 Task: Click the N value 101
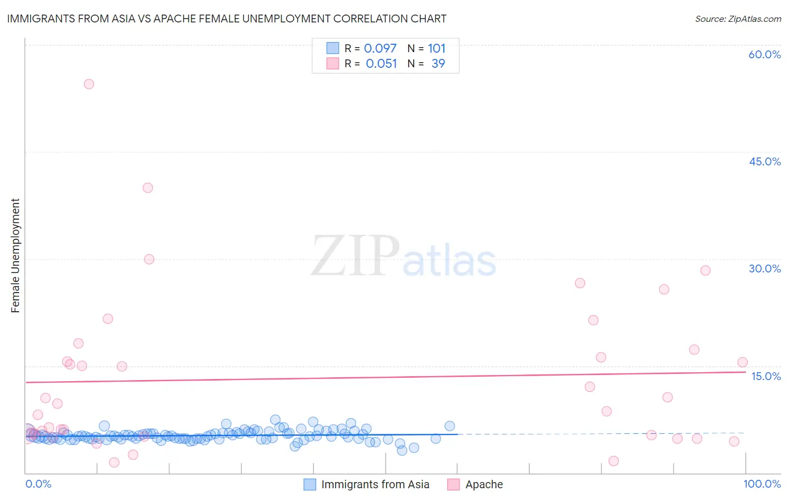437,48
